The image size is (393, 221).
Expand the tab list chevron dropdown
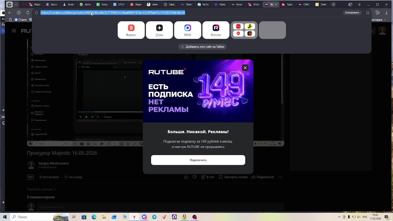click(16, 4)
